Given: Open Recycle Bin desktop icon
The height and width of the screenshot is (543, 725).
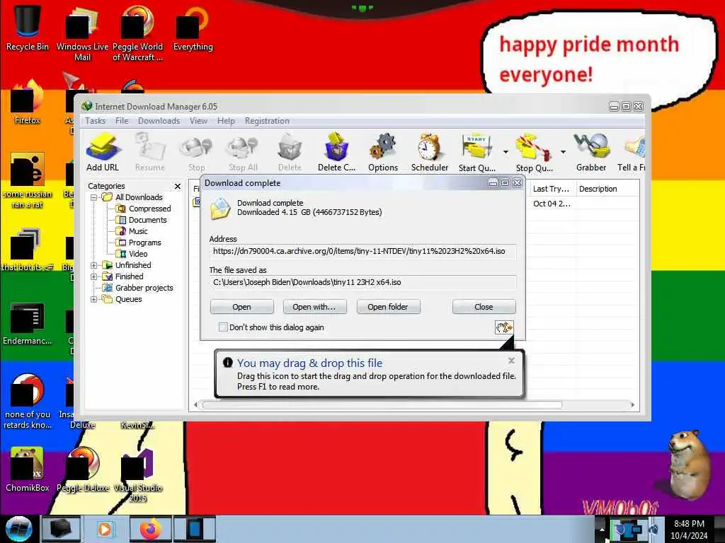Looking at the screenshot, I should pos(28,28).
